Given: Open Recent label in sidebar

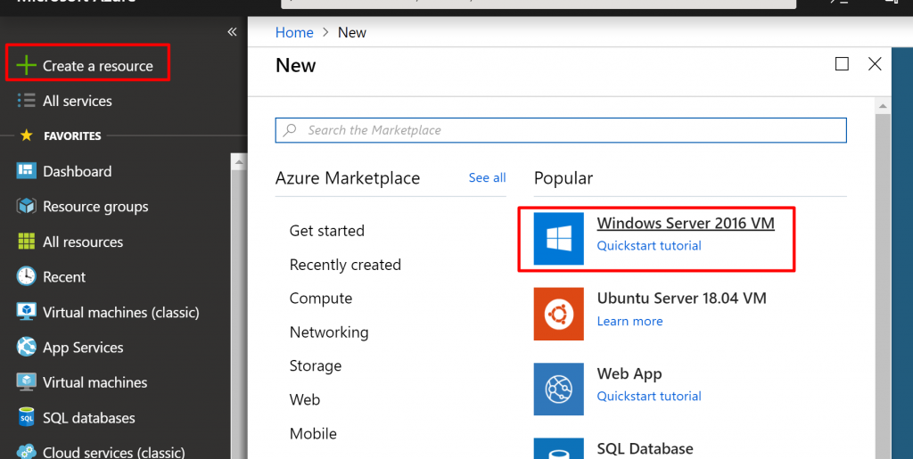Looking at the screenshot, I should coord(64,276).
